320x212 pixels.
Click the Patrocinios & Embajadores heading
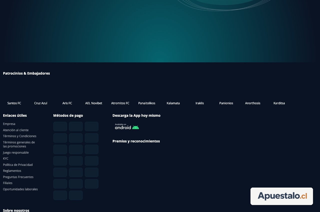[x=26, y=73]
